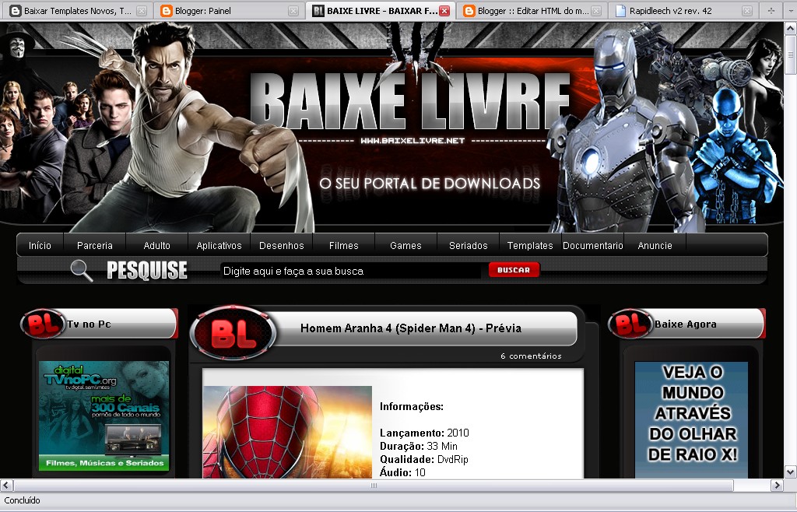Click the vertical scrollbar thumb
Screen dimensions: 797x512
791,54
